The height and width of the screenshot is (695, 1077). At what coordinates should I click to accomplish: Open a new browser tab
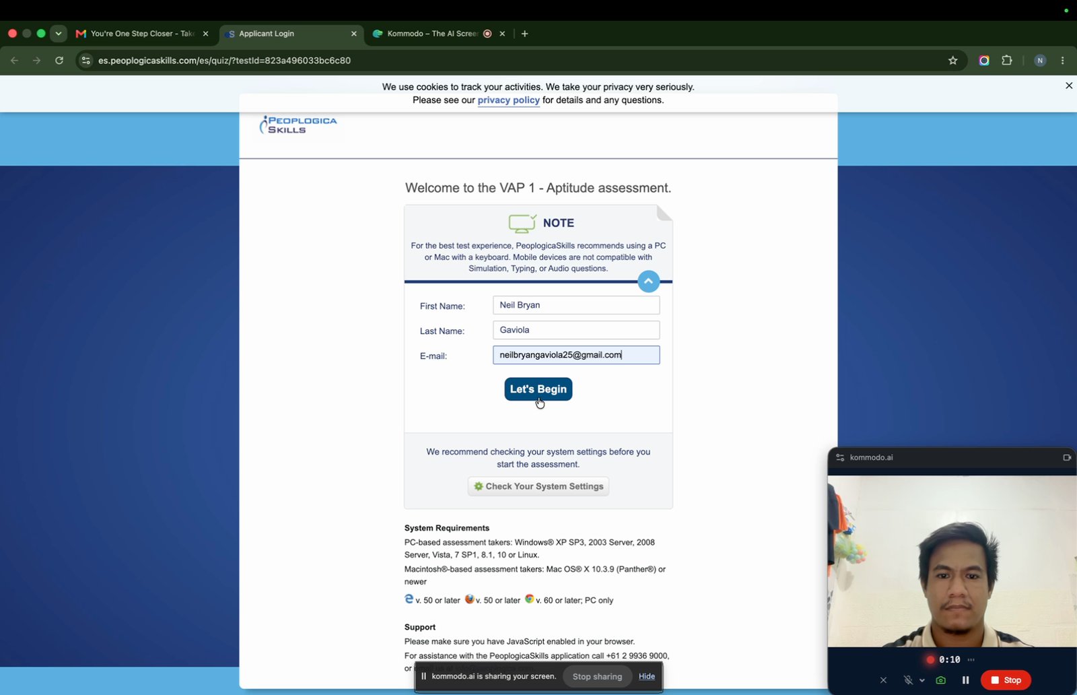525,34
